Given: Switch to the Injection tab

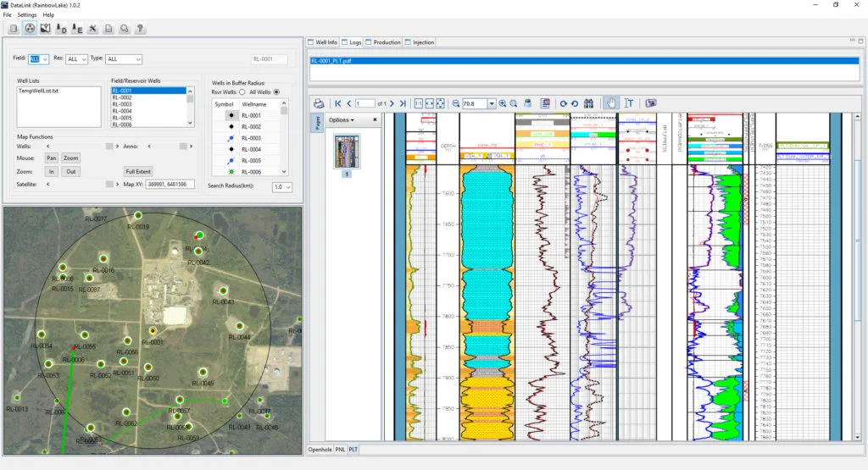Looking at the screenshot, I should [x=420, y=42].
